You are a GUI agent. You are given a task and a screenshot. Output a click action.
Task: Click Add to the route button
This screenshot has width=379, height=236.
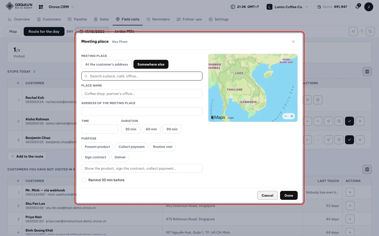pyautogui.click(x=27, y=157)
